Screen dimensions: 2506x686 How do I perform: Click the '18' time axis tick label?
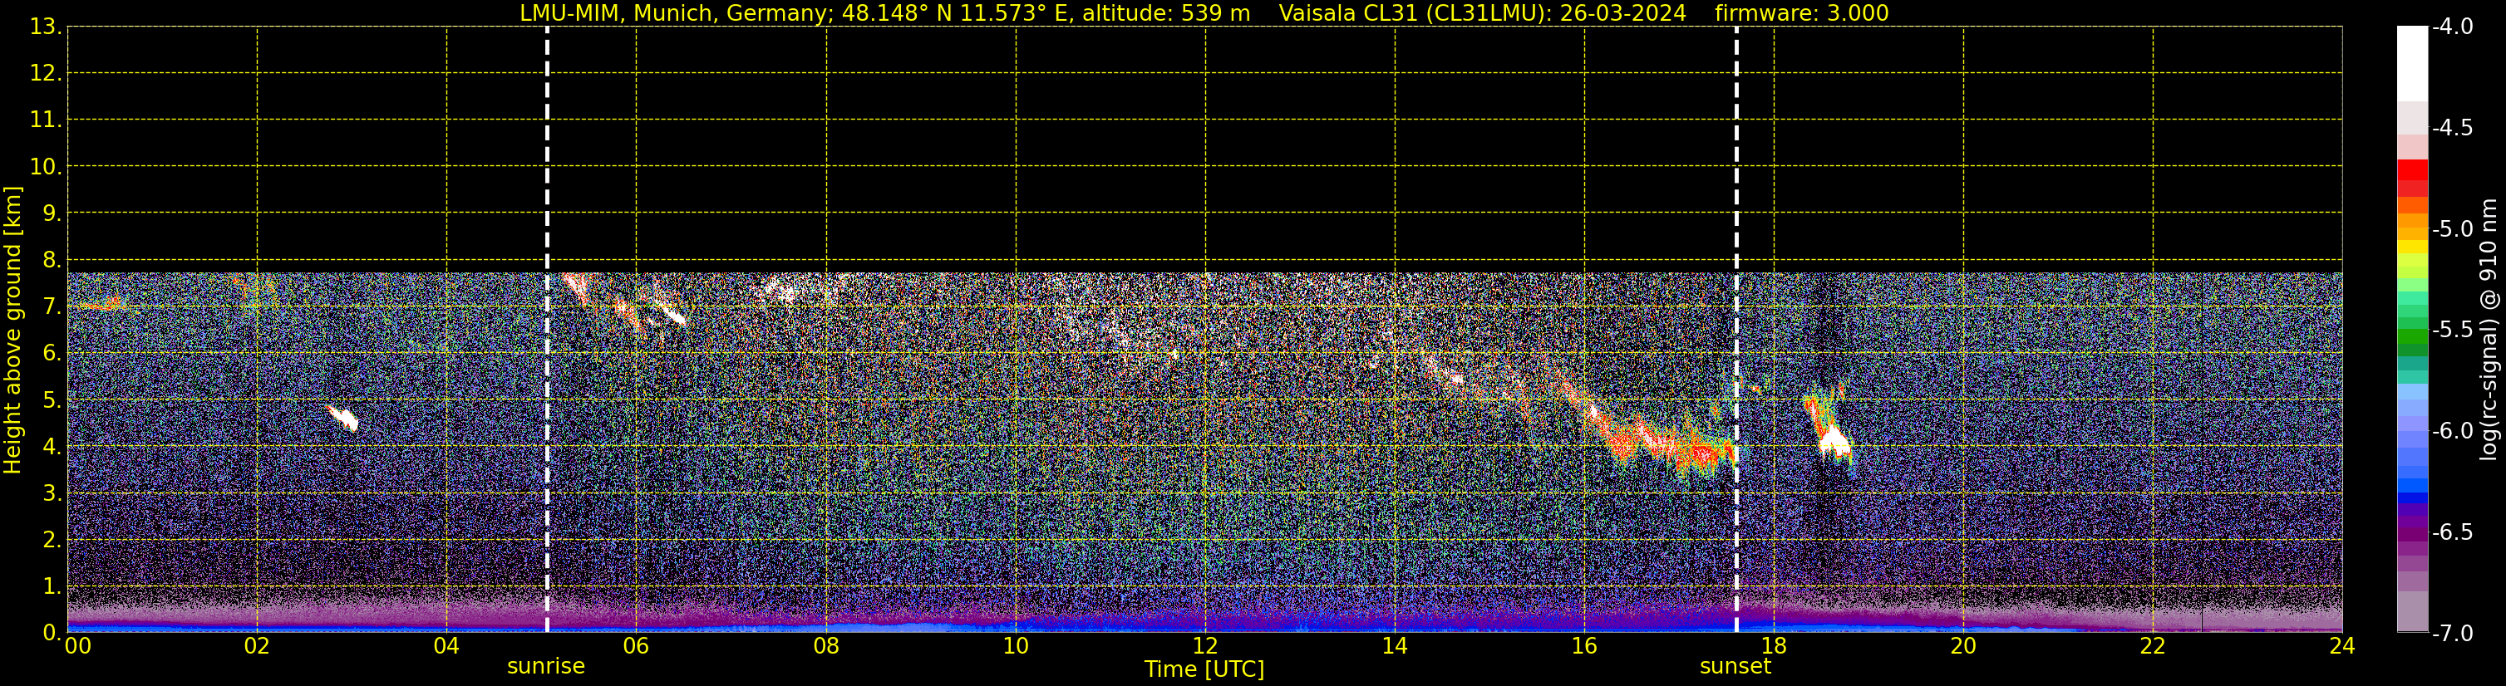coord(1774,646)
